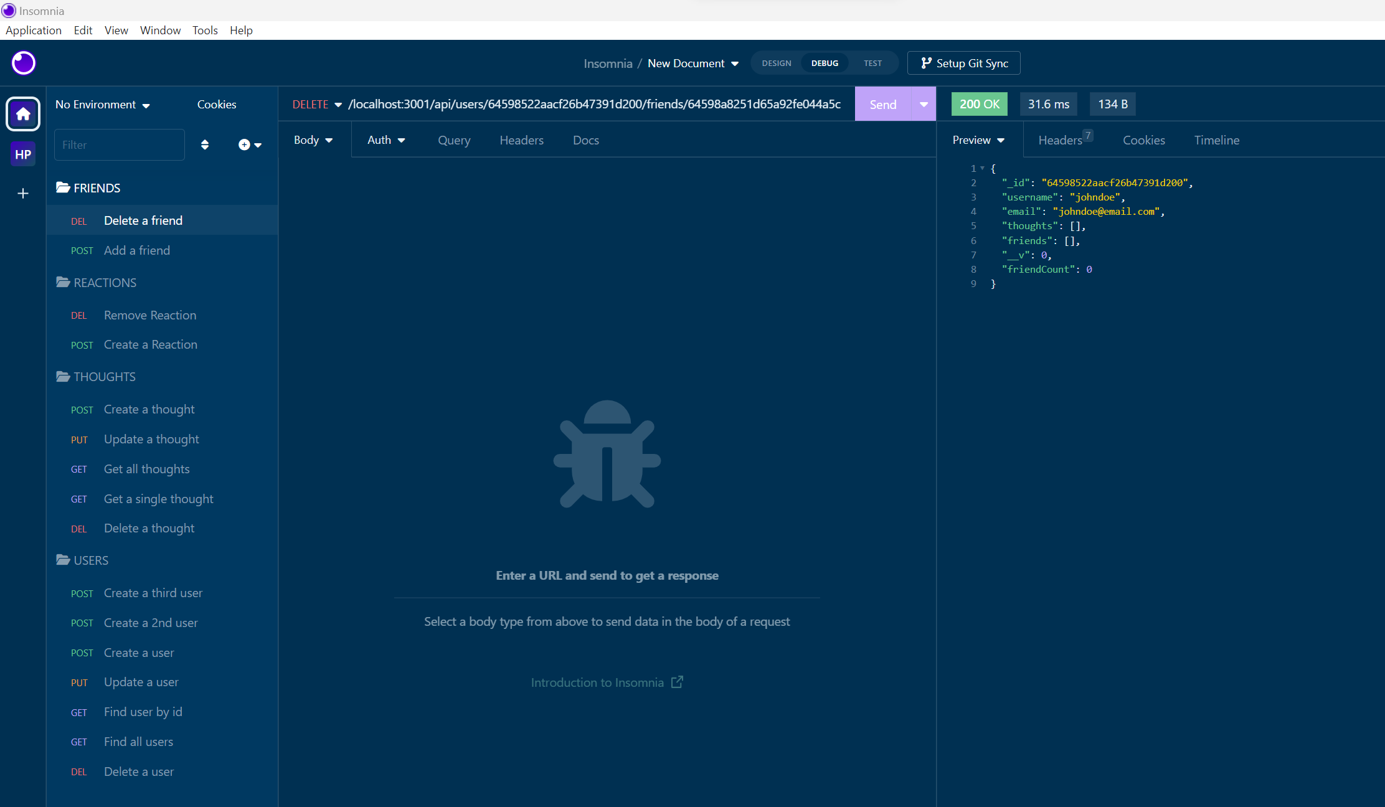This screenshot has width=1385, height=807.
Task: Open the New Document dropdown
Action: click(692, 63)
